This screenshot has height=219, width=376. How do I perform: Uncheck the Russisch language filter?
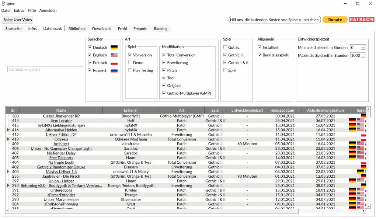click(x=90, y=70)
